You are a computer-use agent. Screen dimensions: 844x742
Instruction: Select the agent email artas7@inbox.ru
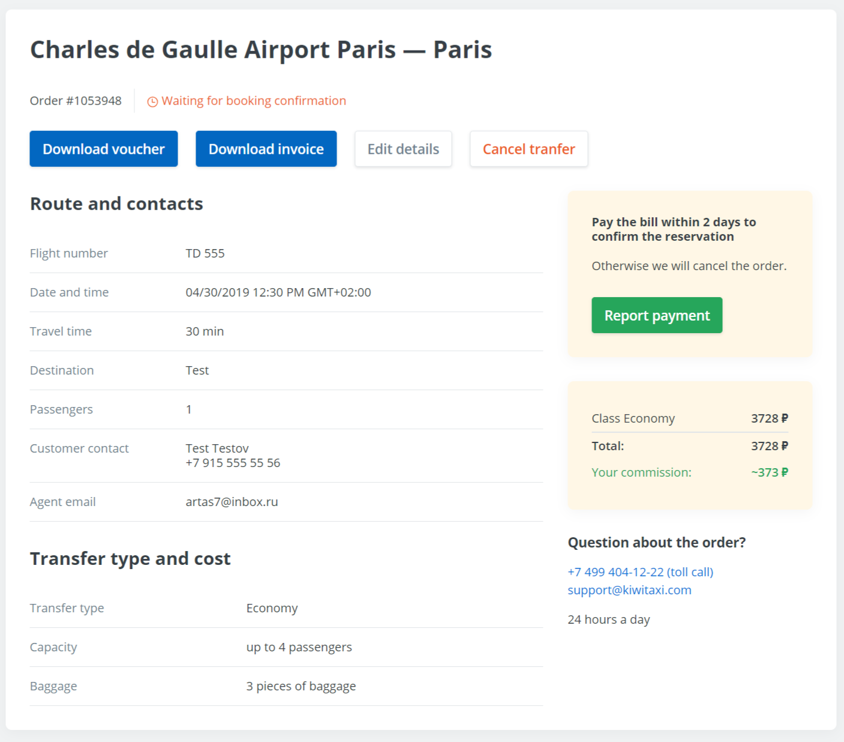pos(232,502)
